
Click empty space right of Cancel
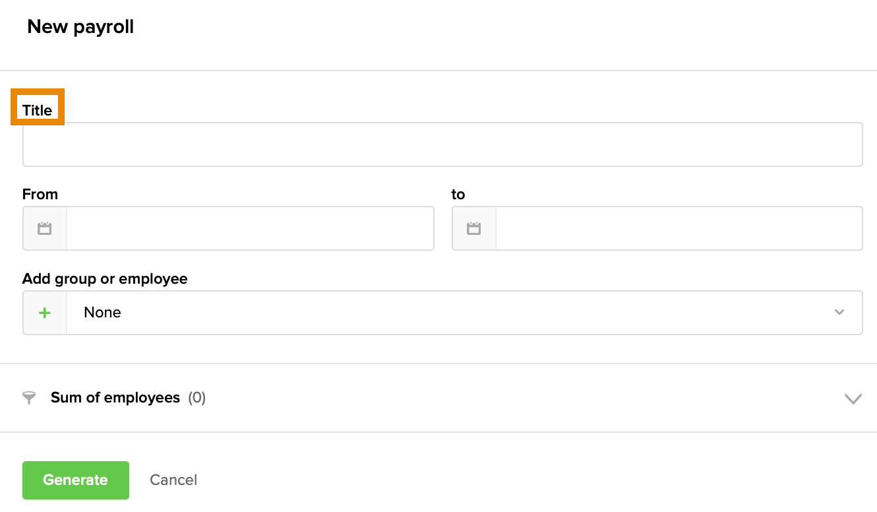(x=462, y=480)
